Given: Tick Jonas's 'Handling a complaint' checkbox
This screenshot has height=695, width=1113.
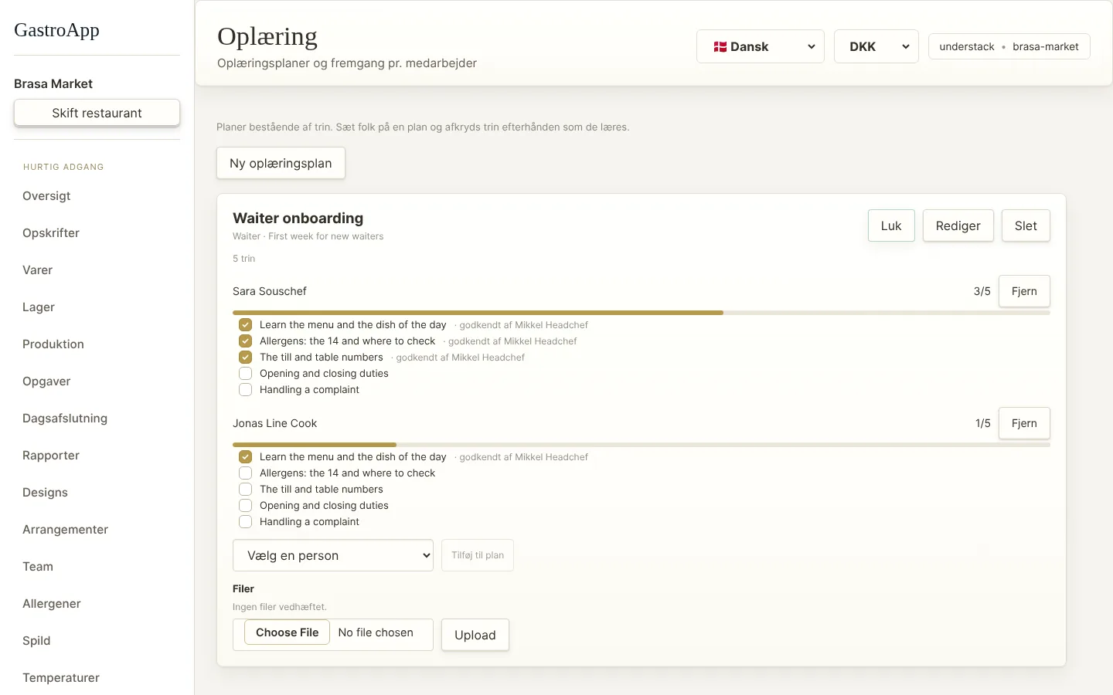Looking at the screenshot, I should pyautogui.click(x=245, y=522).
